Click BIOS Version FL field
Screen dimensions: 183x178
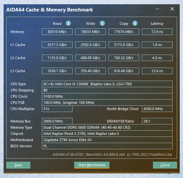pyautogui.click(x=107, y=146)
